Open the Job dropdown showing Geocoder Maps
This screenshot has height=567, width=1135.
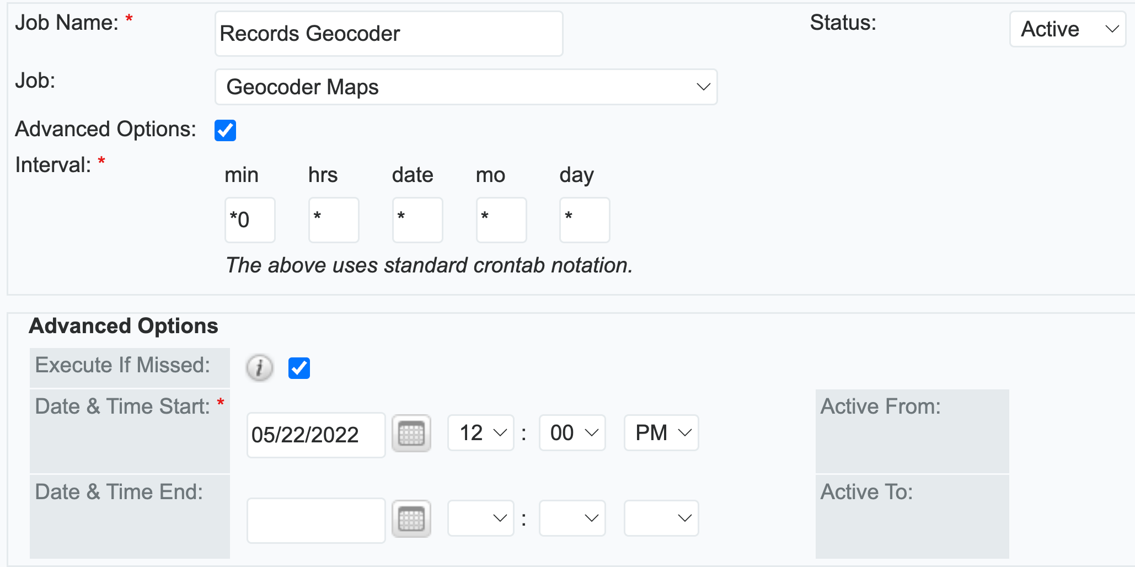465,87
